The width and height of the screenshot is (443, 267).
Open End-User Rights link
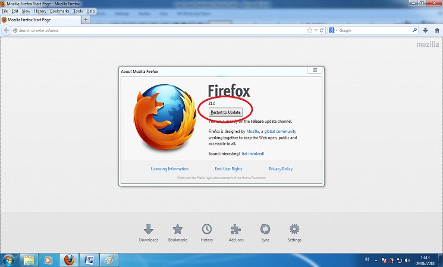[228, 169]
